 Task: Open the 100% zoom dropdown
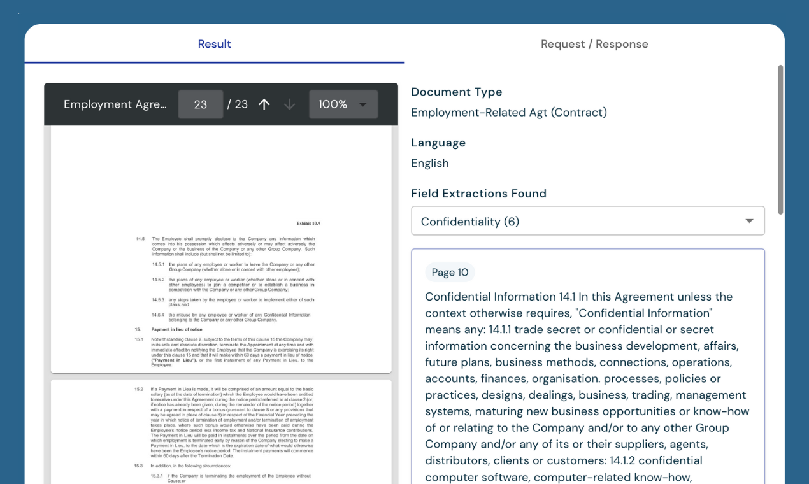click(343, 104)
